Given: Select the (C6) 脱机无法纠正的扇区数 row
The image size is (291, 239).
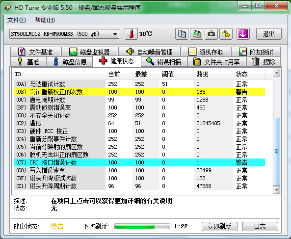Looking at the screenshot, I should coord(139,155).
